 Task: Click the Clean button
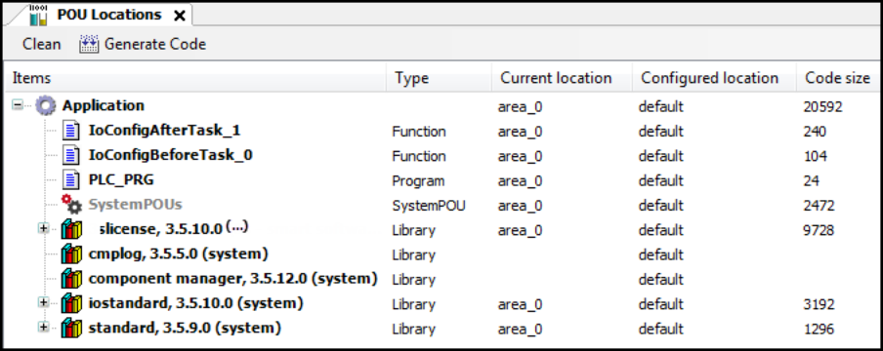tap(42, 44)
